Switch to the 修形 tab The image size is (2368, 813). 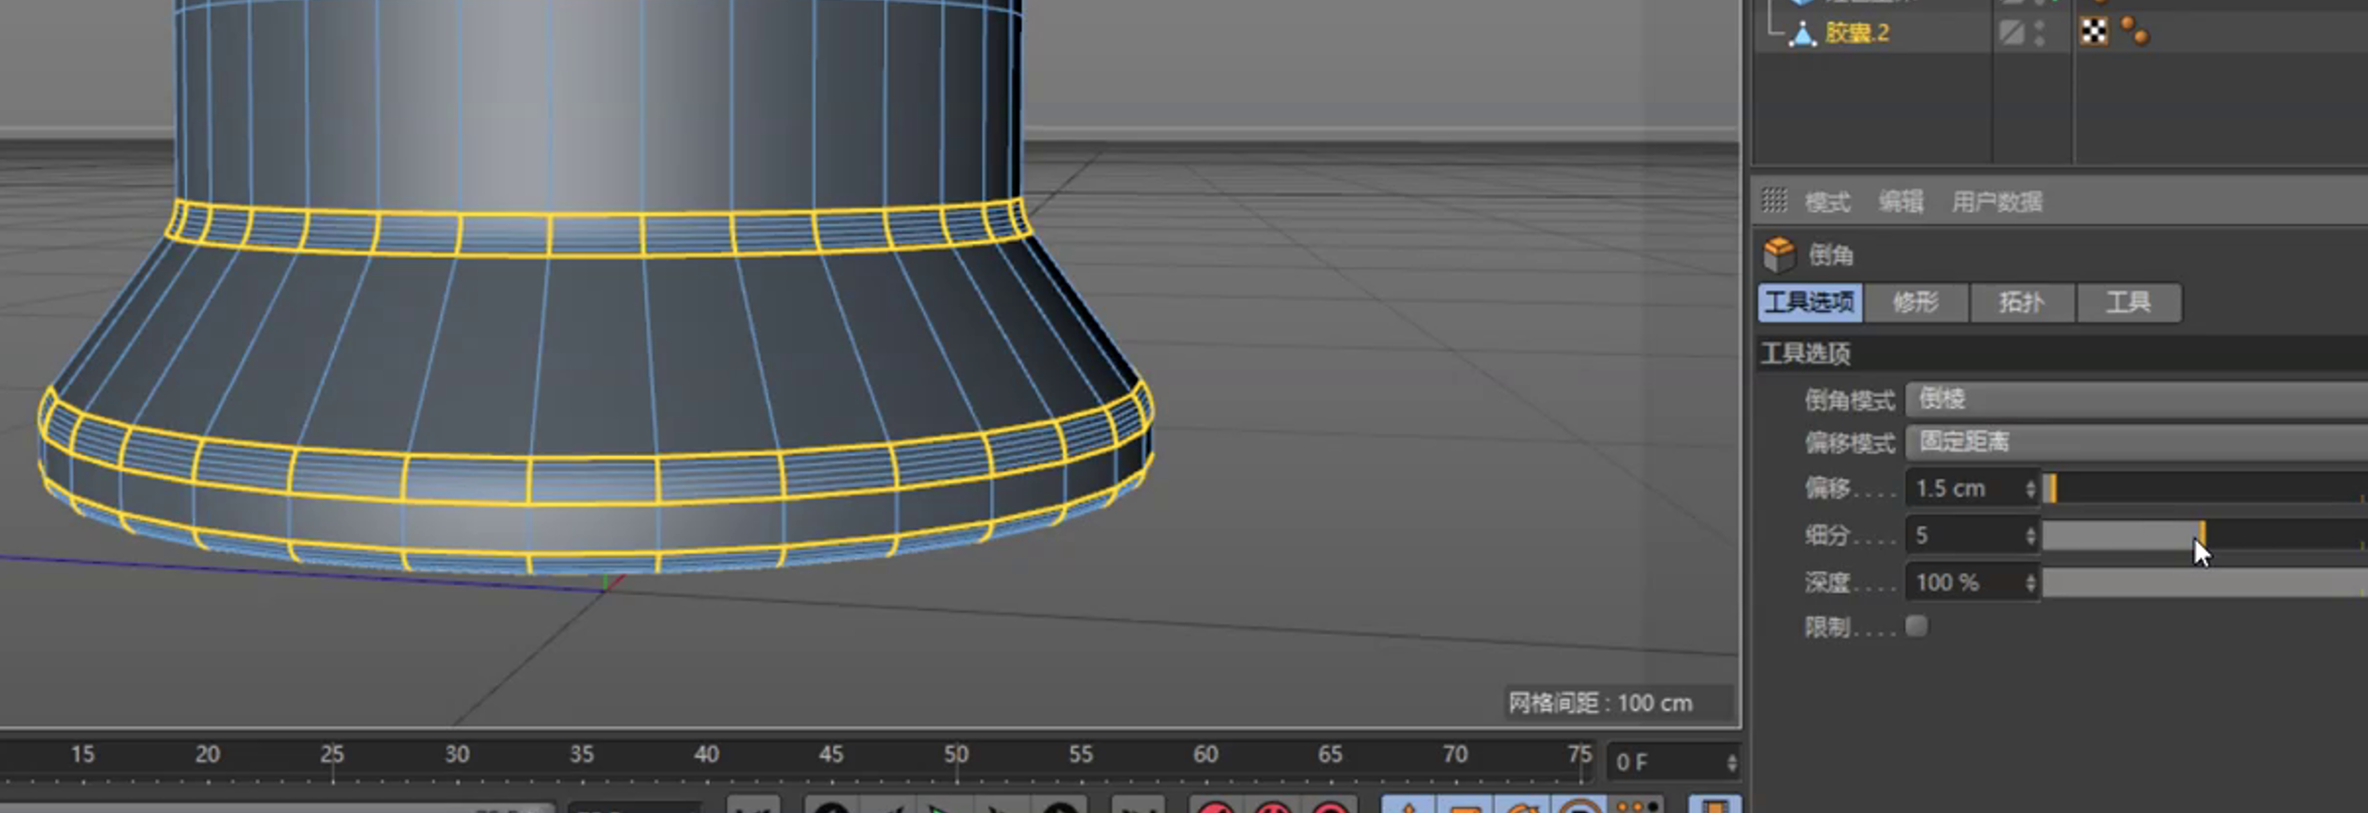[x=1916, y=303]
